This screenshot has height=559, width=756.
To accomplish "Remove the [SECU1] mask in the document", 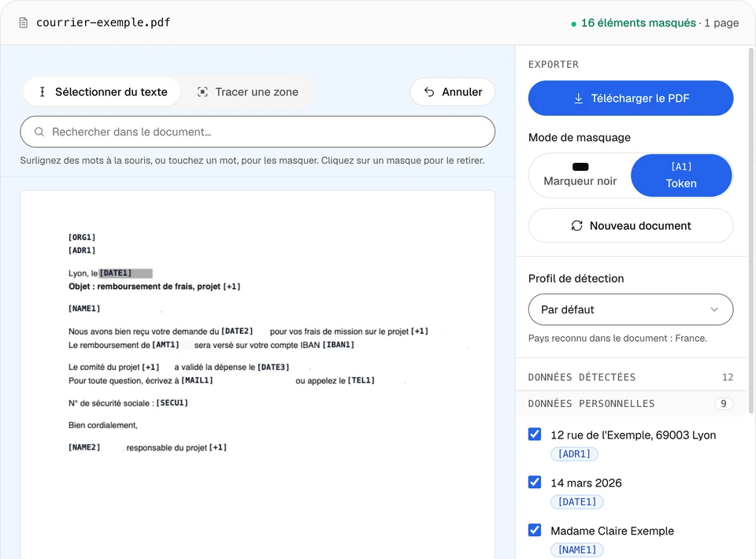I will (172, 403).
